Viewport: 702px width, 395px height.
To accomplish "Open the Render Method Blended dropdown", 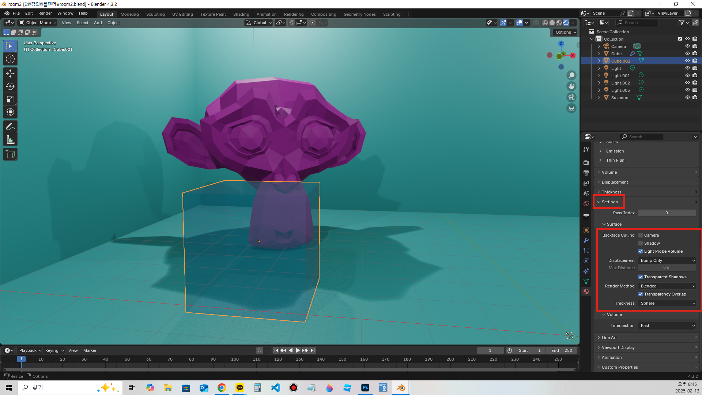I will click(667, 286).
